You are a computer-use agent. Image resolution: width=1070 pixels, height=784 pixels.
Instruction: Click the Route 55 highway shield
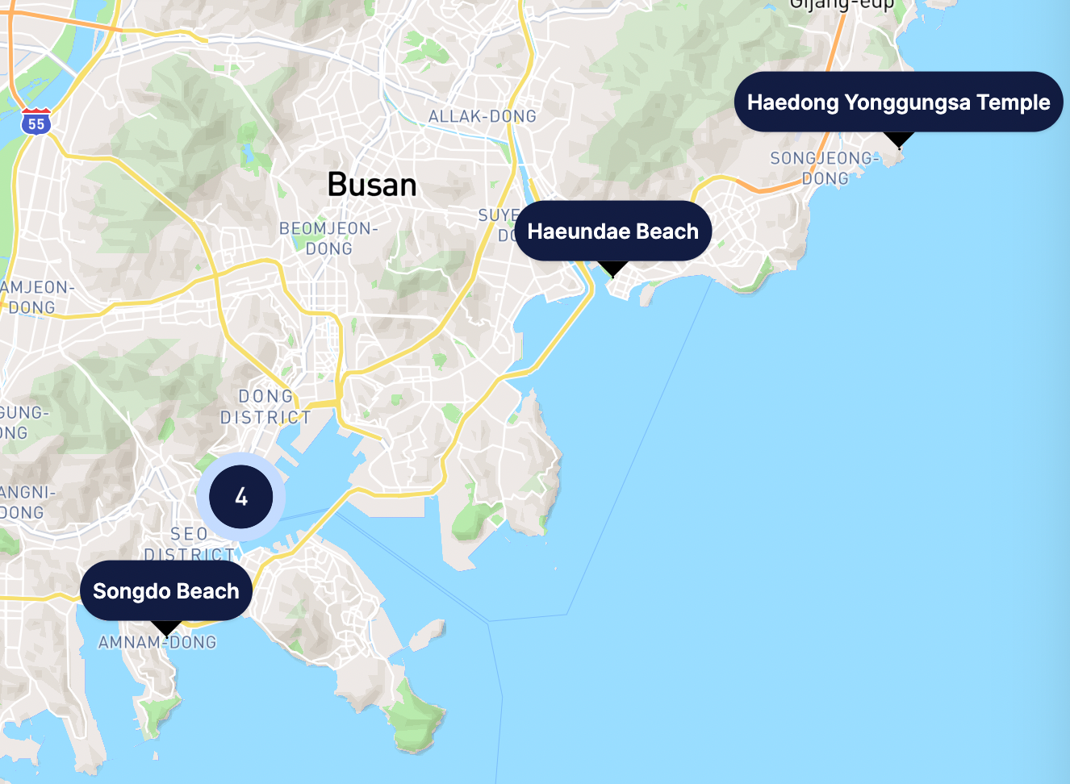pos(36,122)
